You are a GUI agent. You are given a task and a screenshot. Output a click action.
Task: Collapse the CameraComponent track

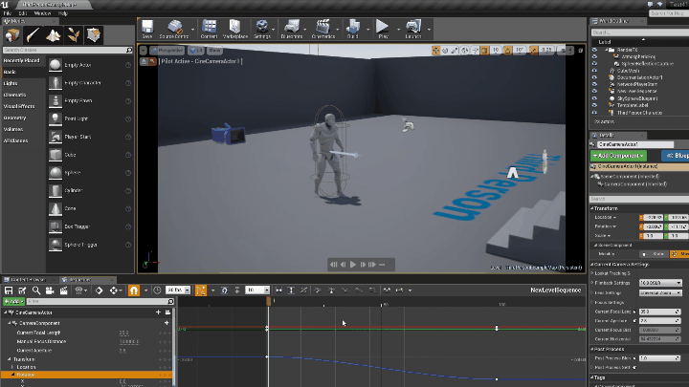(10, 323)
